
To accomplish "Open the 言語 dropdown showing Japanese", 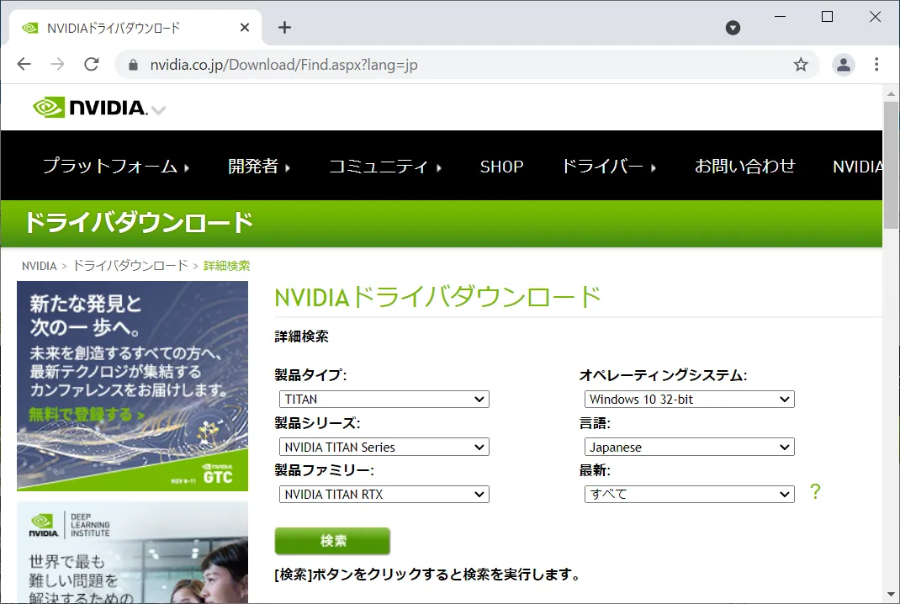I will tap(690, 447).
